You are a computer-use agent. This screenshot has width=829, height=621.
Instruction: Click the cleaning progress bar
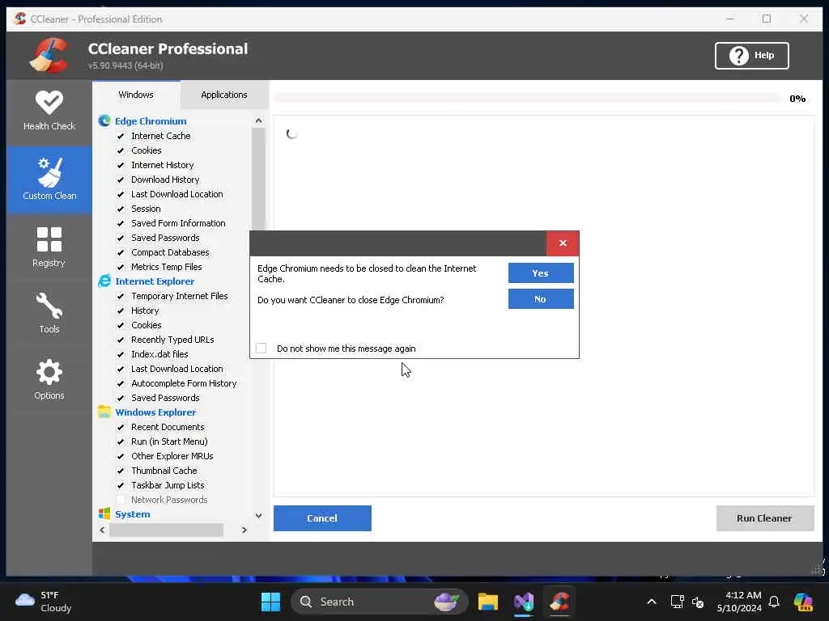(x=528, y=98)
